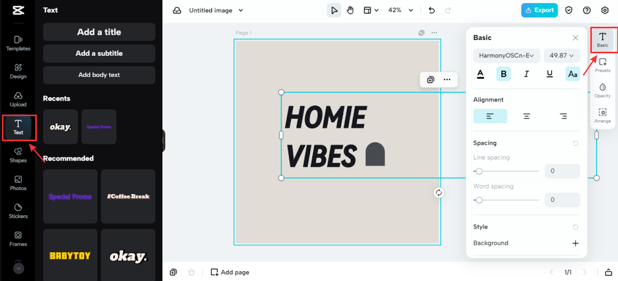Click the Line spacing slider

(507, 171)
